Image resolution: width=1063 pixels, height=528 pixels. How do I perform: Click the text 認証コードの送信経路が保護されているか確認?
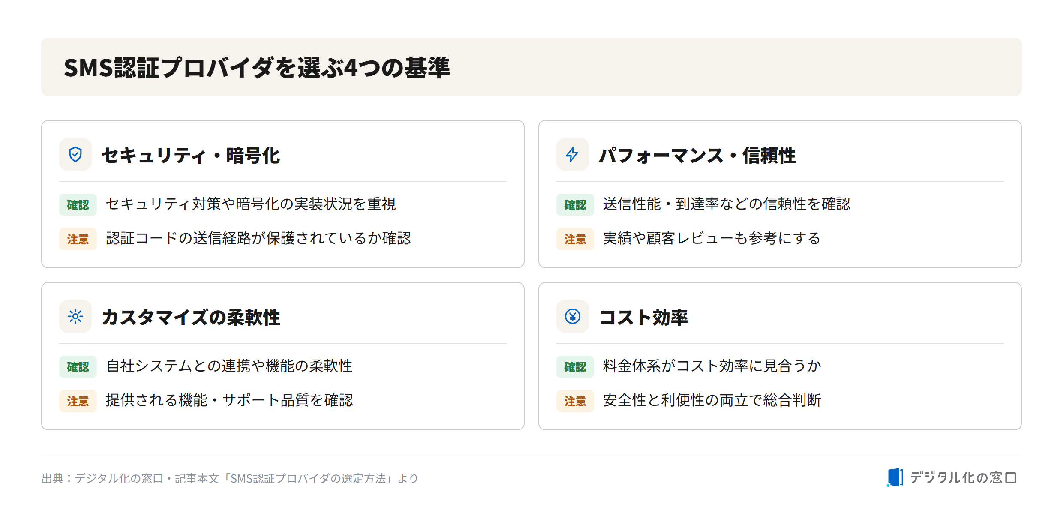[258, 238]
